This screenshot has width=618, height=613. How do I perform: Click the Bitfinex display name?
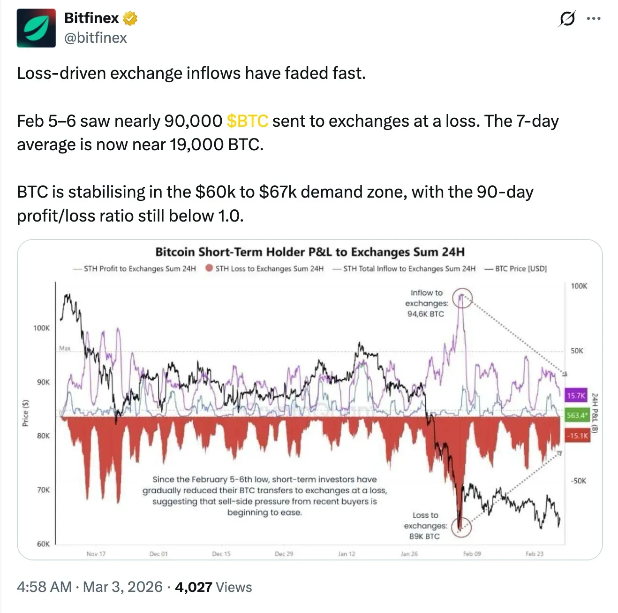91,18
